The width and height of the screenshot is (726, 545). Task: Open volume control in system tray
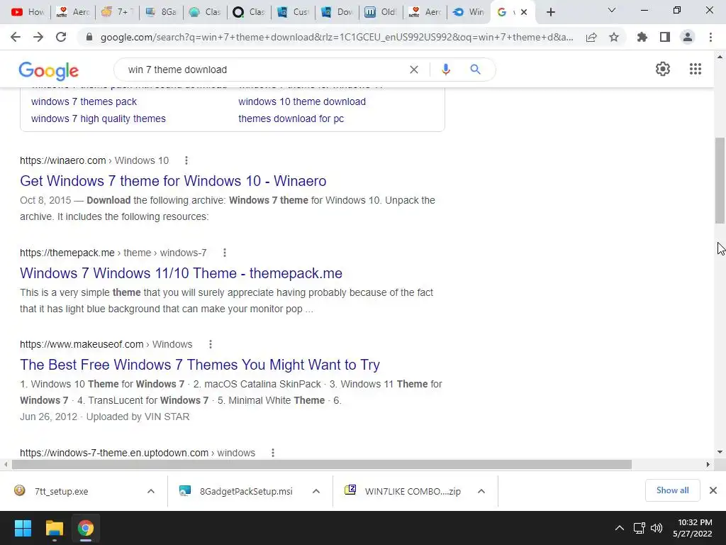click(x=657, y=528)
